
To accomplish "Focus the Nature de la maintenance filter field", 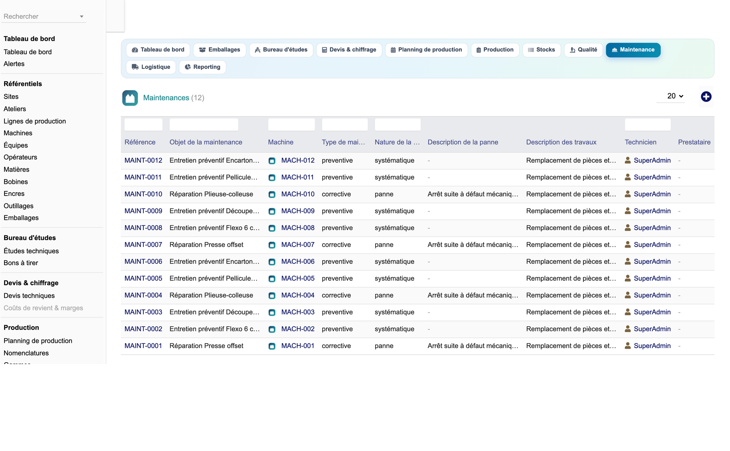I will tap(398, 124).
